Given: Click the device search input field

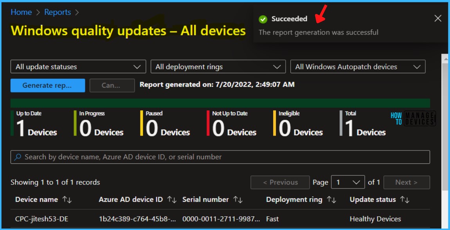Looking at the screenshot, I should (x=220, y=157).
